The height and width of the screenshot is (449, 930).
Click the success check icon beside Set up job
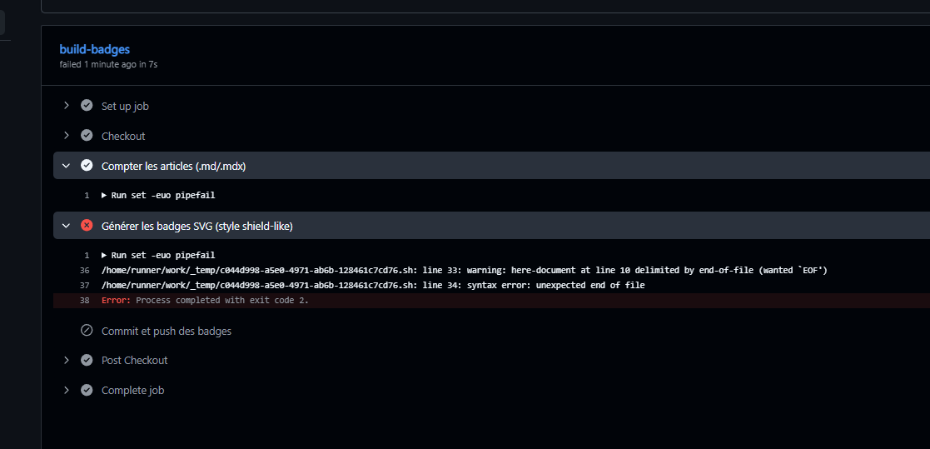click(87, 106)
